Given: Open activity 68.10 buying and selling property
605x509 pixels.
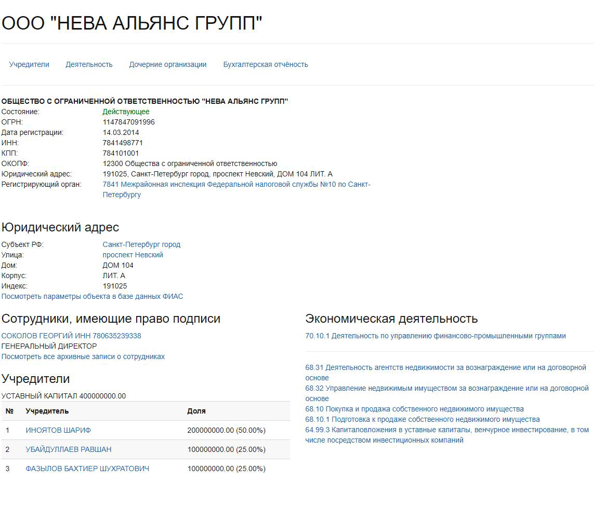Looking at the screenshot, I should (414, 409).
